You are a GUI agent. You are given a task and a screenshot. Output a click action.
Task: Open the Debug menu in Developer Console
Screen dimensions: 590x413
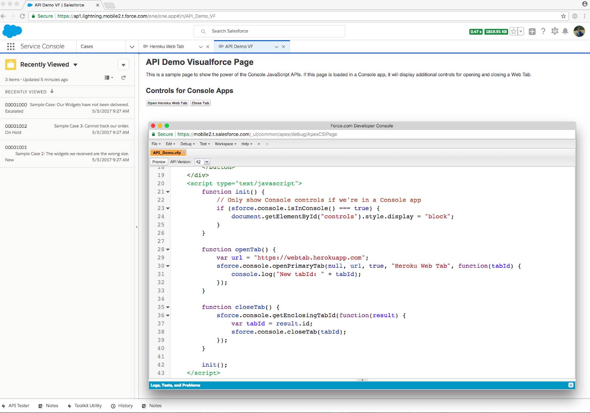(x=187, y=144)
